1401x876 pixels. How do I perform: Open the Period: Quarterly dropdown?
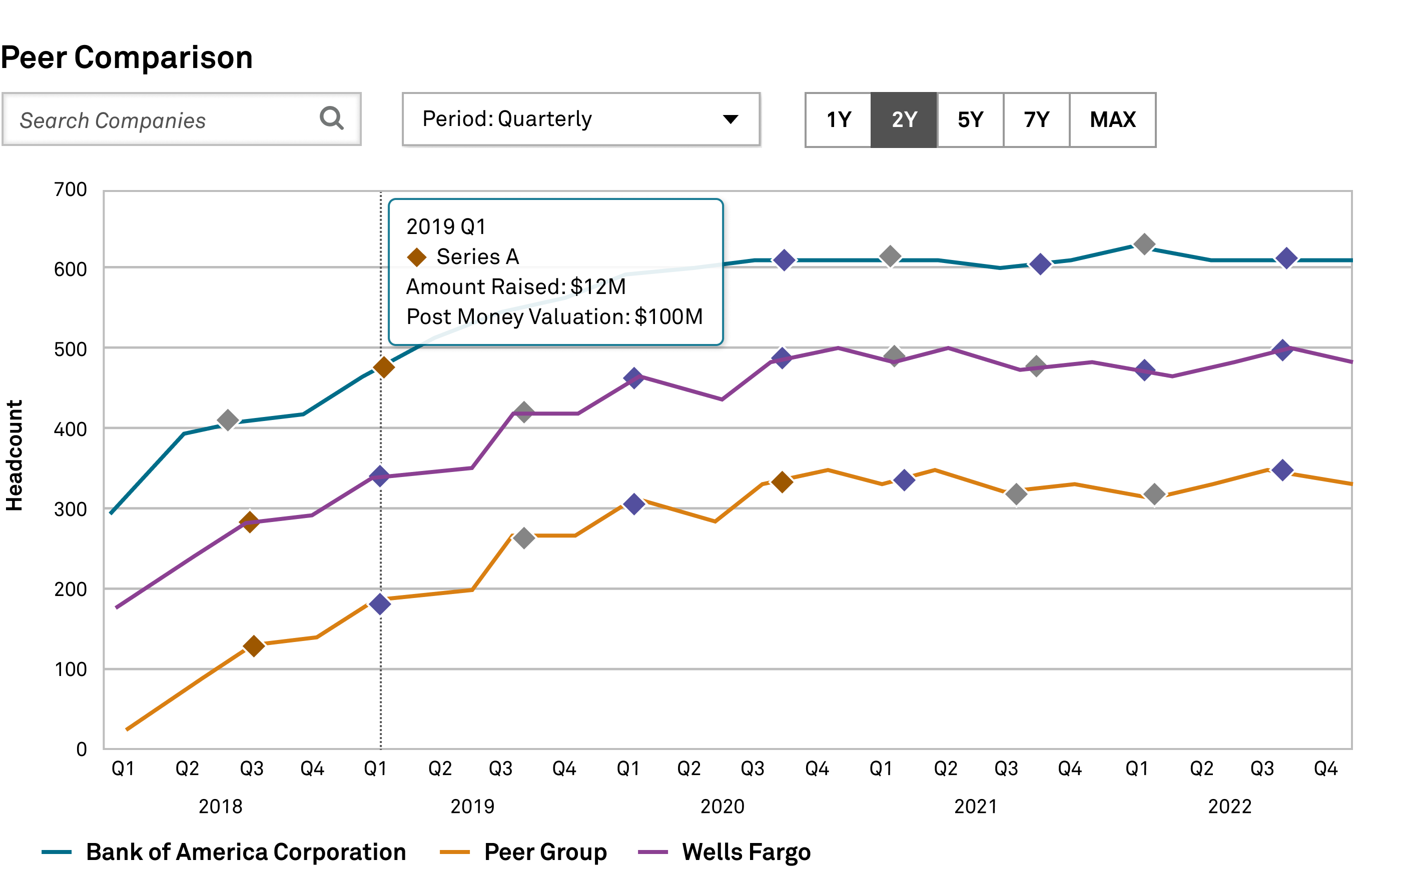581,119
